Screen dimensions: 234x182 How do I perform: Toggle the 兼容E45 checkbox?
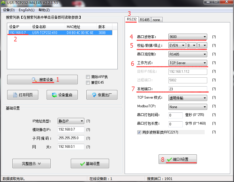pos(88,83)
